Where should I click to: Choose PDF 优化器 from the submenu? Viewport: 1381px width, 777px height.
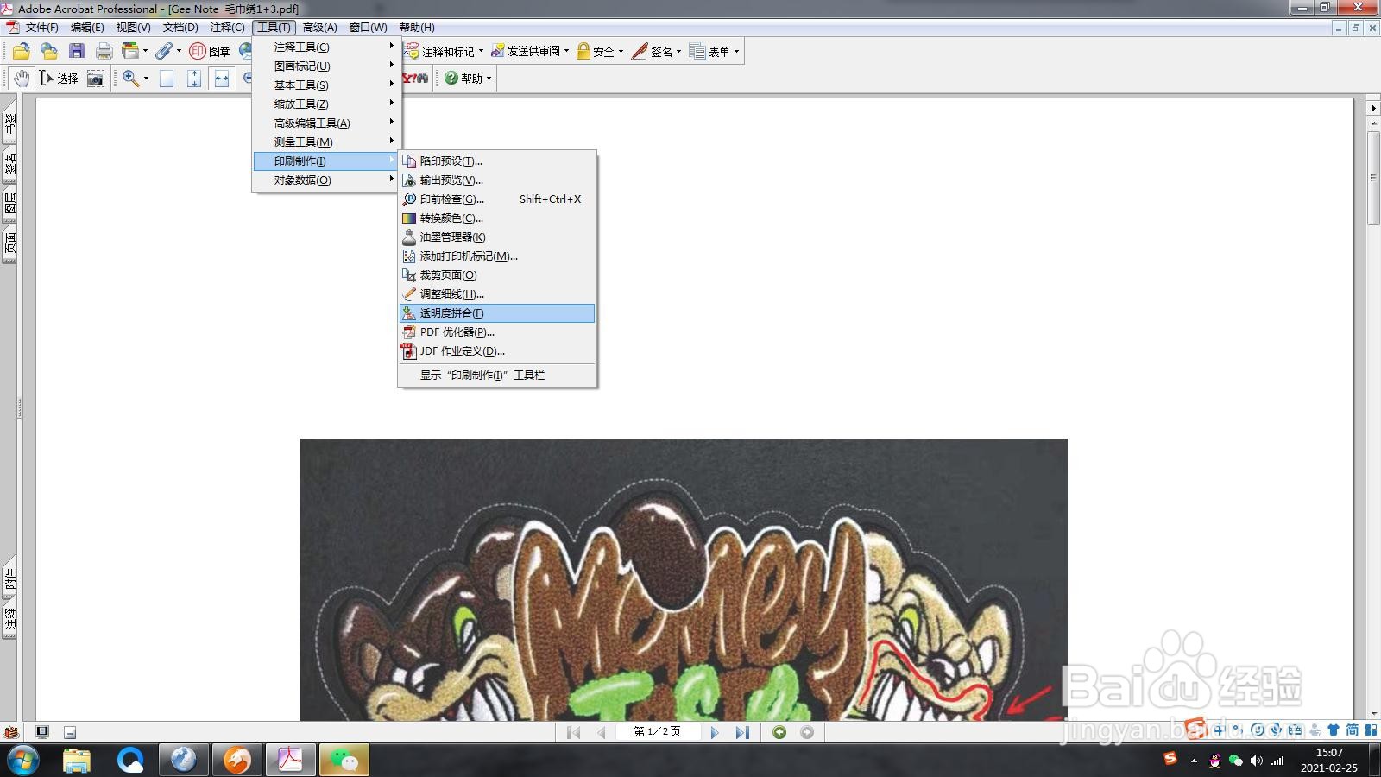[x=496, y=332]
